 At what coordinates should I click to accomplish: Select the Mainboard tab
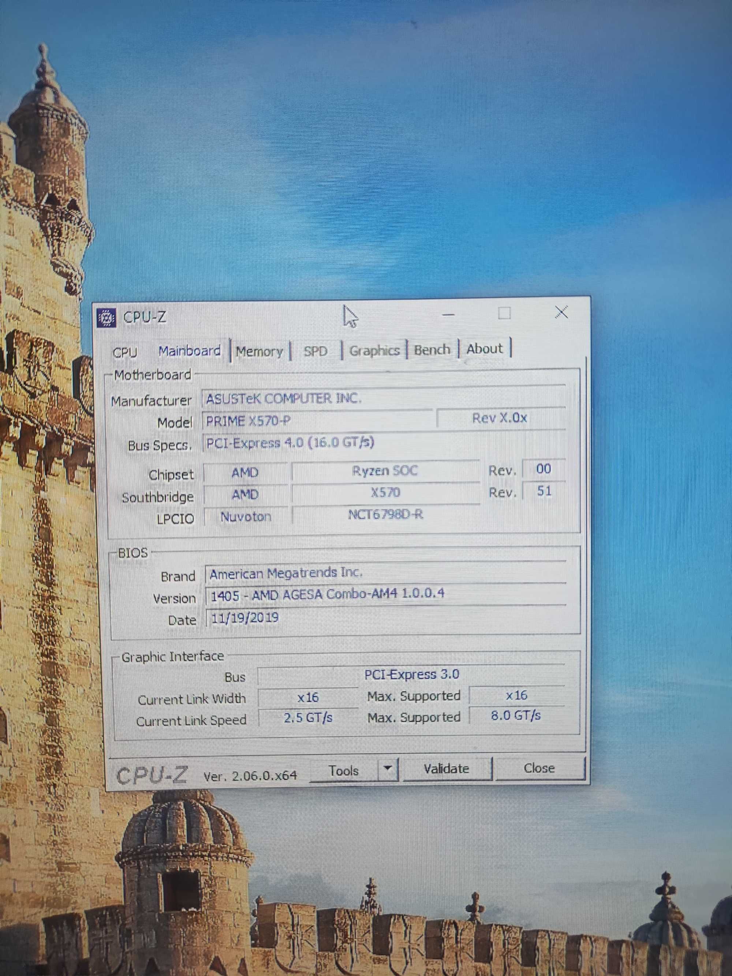pos(190,351)
